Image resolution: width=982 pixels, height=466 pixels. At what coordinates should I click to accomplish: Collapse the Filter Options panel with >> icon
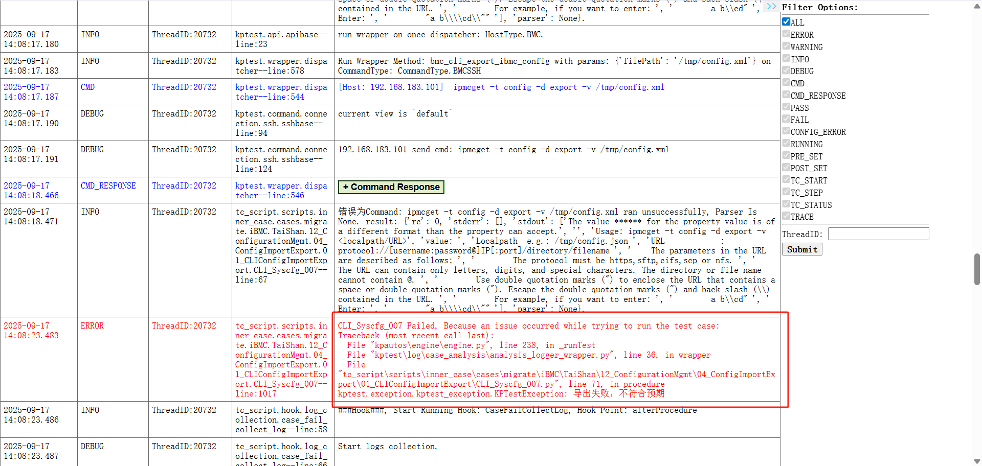click(x=771, y=7)
